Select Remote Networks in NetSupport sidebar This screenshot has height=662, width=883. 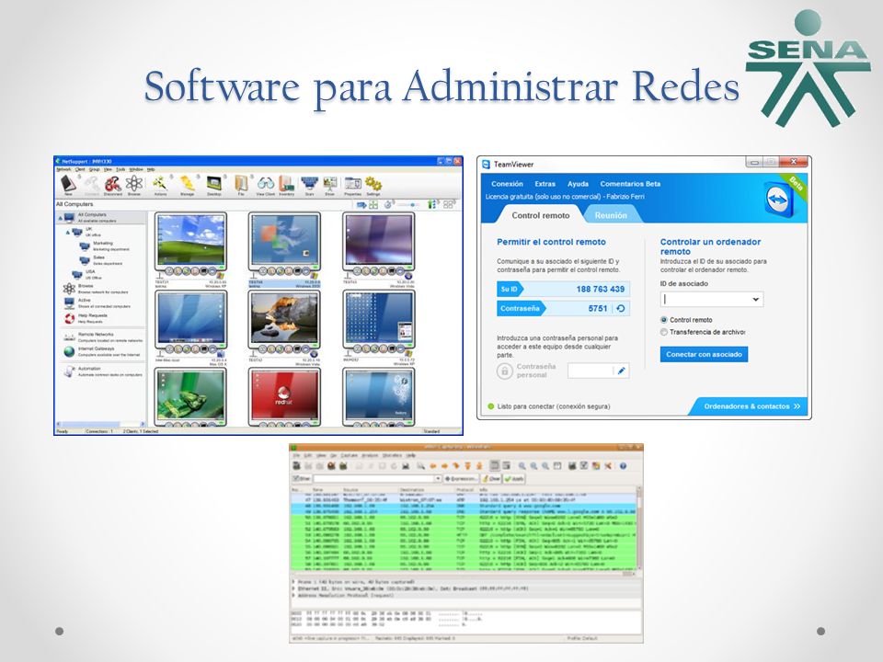tap(103, 337)
